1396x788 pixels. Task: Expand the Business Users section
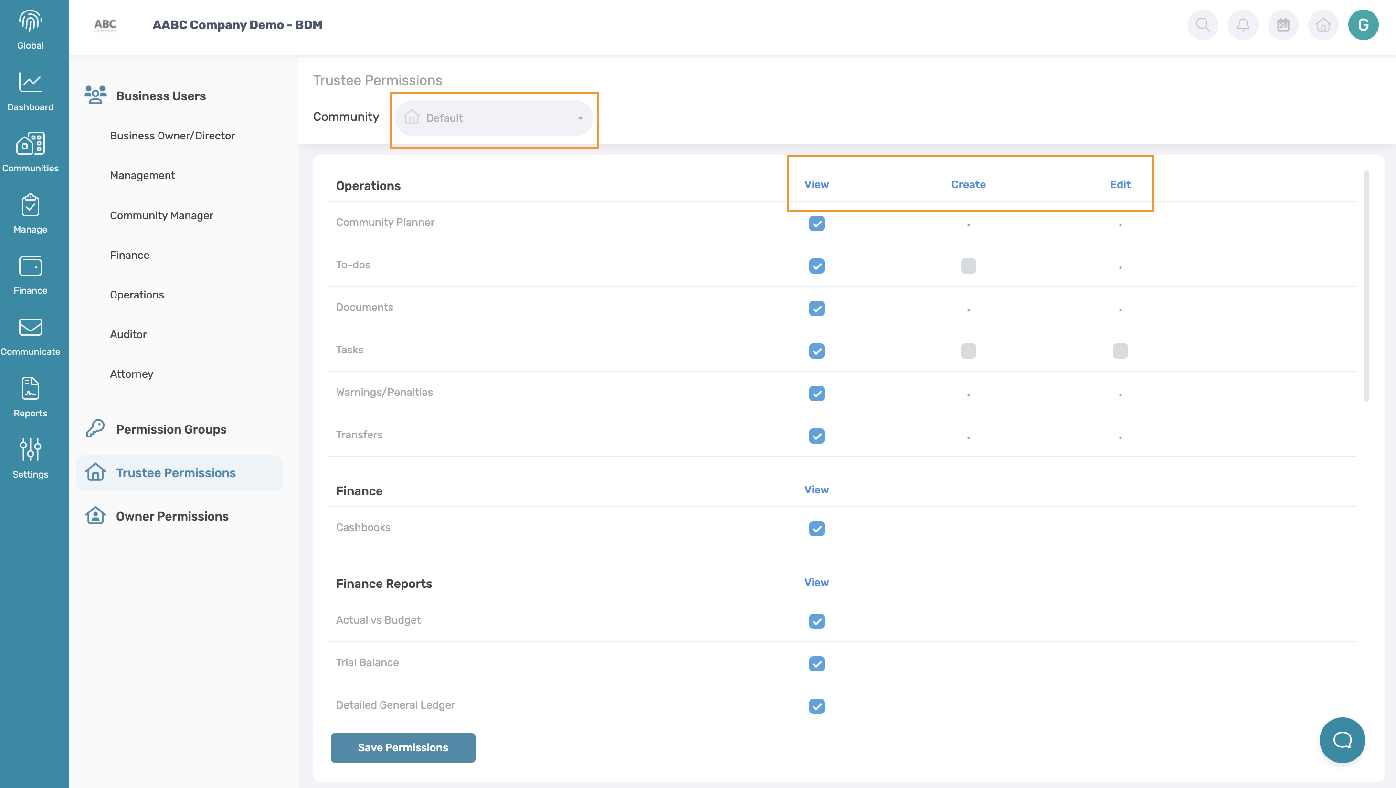160,96
